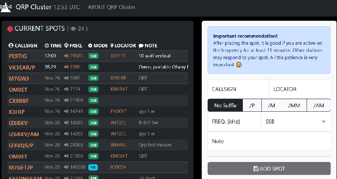Image resolution: width=337 pixels, height=179 pixels.
Task: Click the blue FM mode badge
Action: (x=93, y=167)
